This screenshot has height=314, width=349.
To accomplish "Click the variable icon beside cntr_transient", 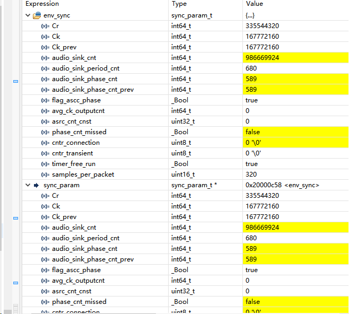I will 45,153.
